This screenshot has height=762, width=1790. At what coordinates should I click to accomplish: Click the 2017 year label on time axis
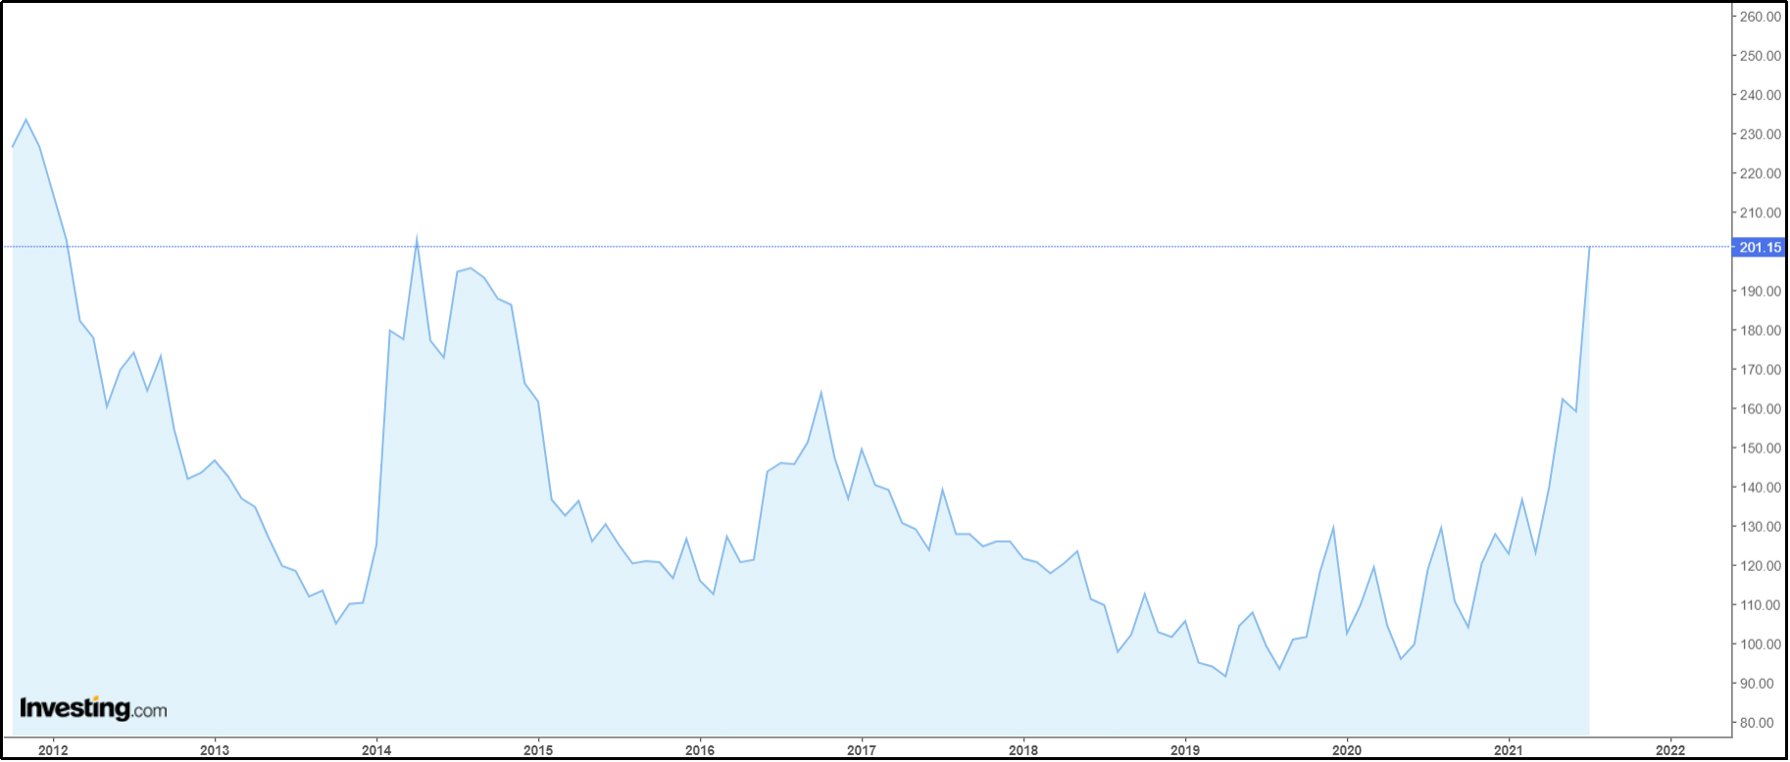pos(862,750)
